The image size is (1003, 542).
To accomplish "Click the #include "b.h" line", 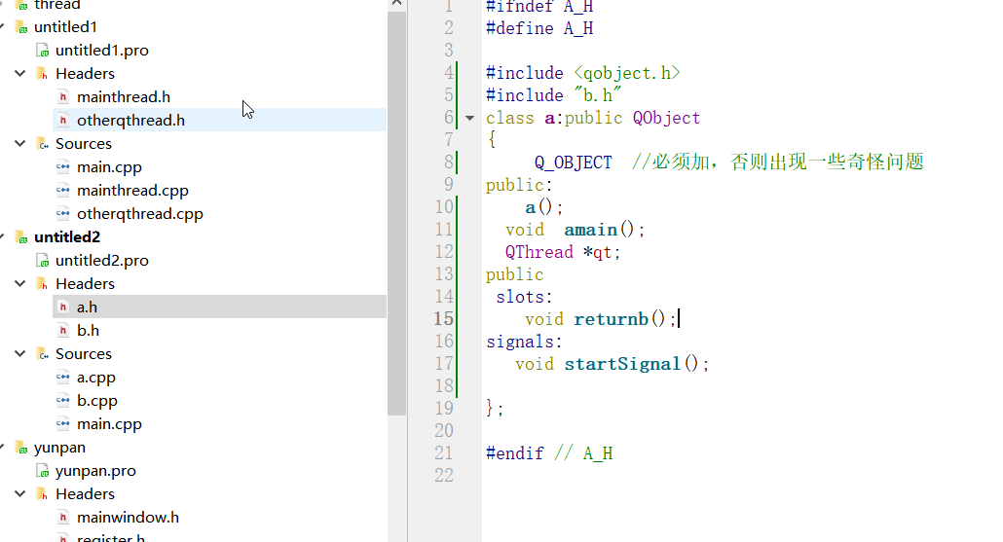I will point(553,96).
